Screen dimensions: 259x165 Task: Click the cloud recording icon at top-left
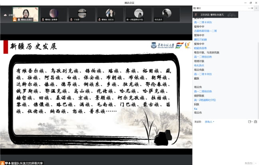pyautogui.click(x=6, y=14)
